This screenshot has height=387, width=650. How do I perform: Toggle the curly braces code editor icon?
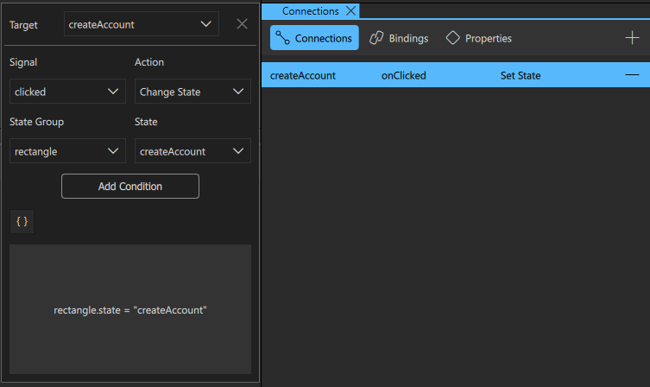coord(22,222)
